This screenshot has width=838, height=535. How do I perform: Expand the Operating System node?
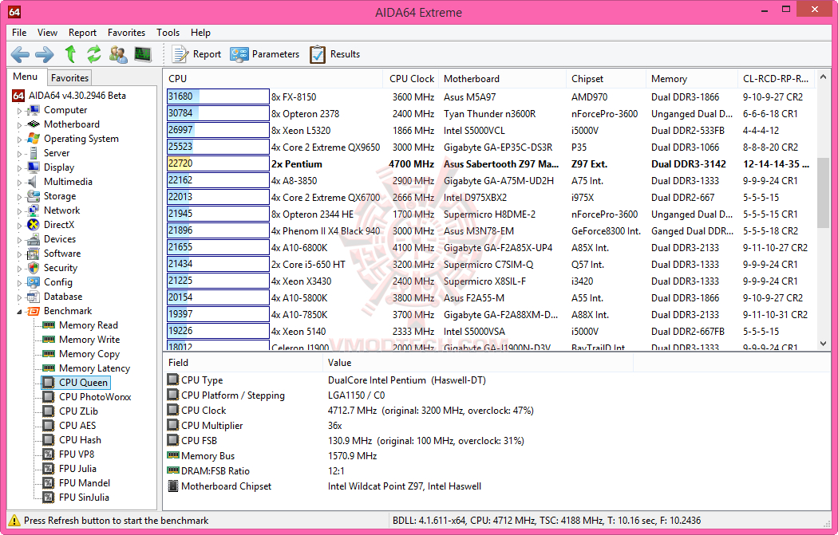[x=20, y=140]
